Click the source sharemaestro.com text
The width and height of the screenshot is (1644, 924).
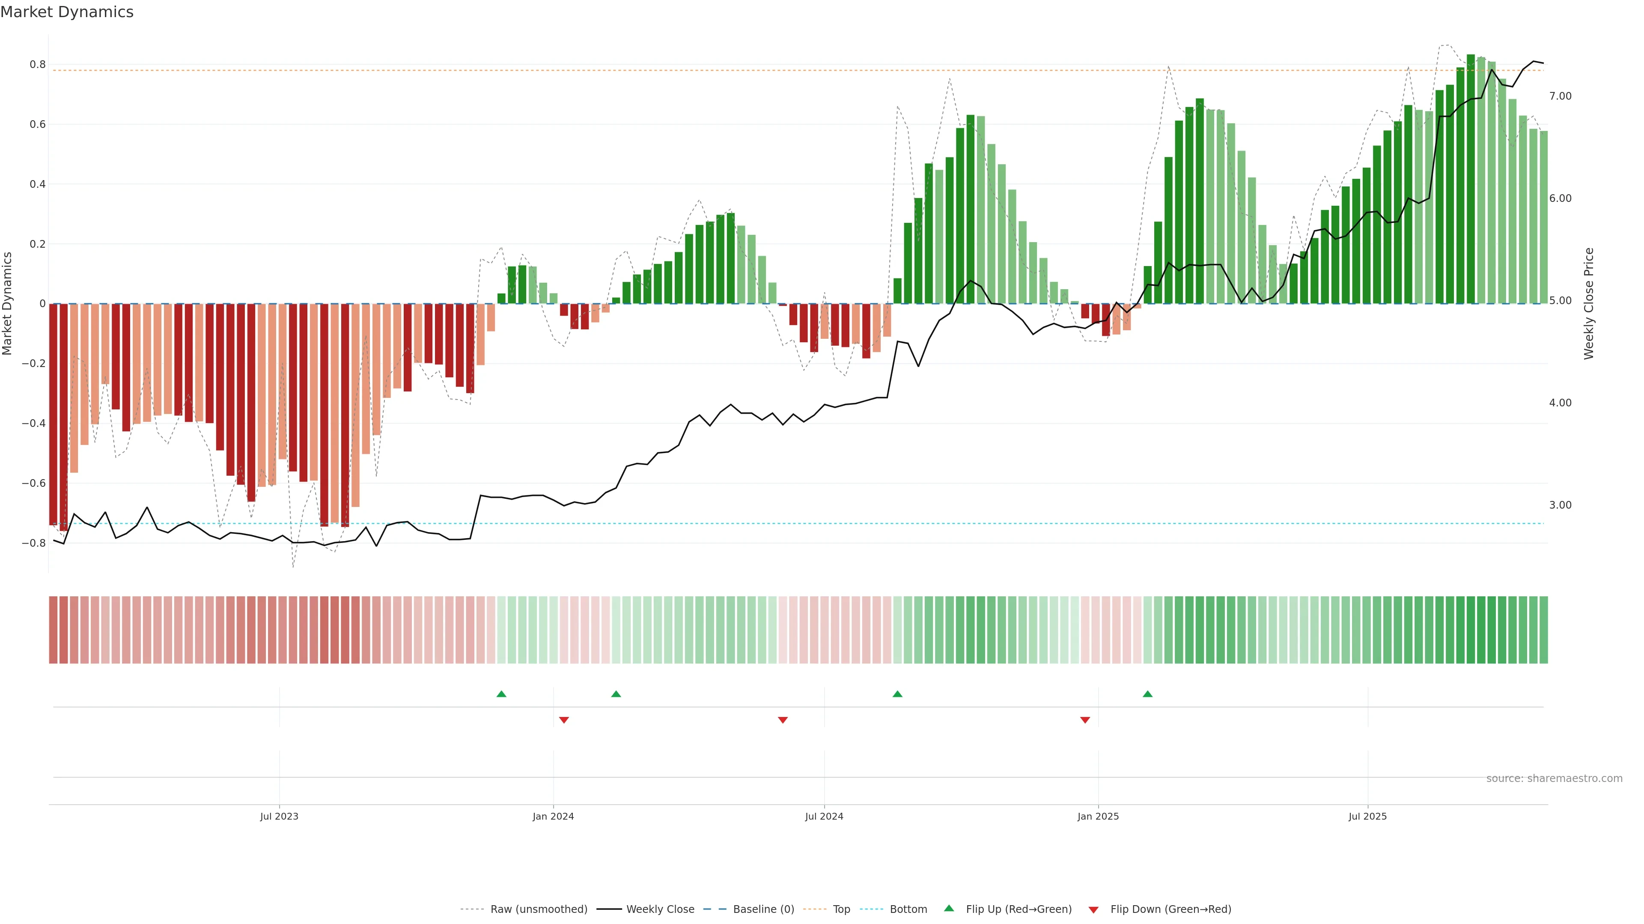1554,778
